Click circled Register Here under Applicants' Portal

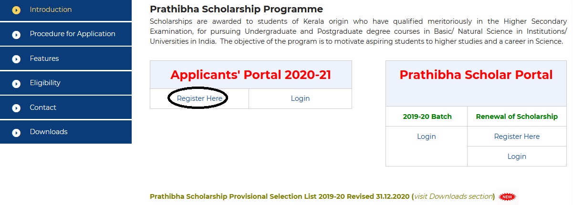click(199, 98)
